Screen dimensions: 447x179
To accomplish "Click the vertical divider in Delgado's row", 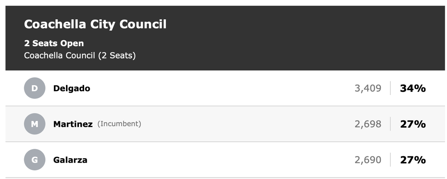I will click(x=390, y=88).
